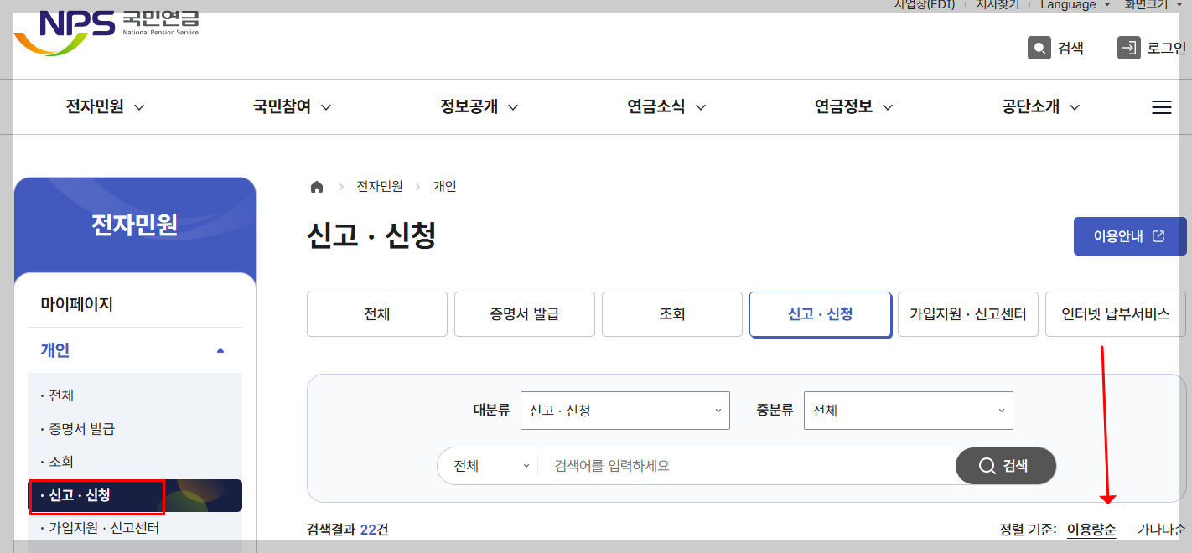Expand the 연금정보 main menu
Screen dimensions: 1192x553
pos(853,107)
